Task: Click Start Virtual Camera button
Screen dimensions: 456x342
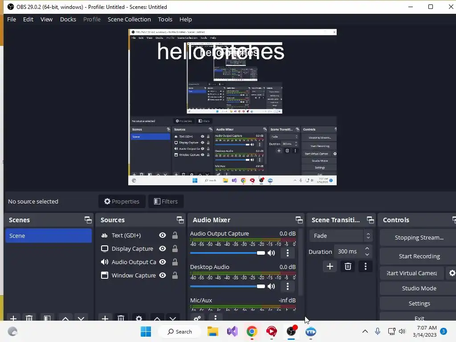Action: click(412, 273)
